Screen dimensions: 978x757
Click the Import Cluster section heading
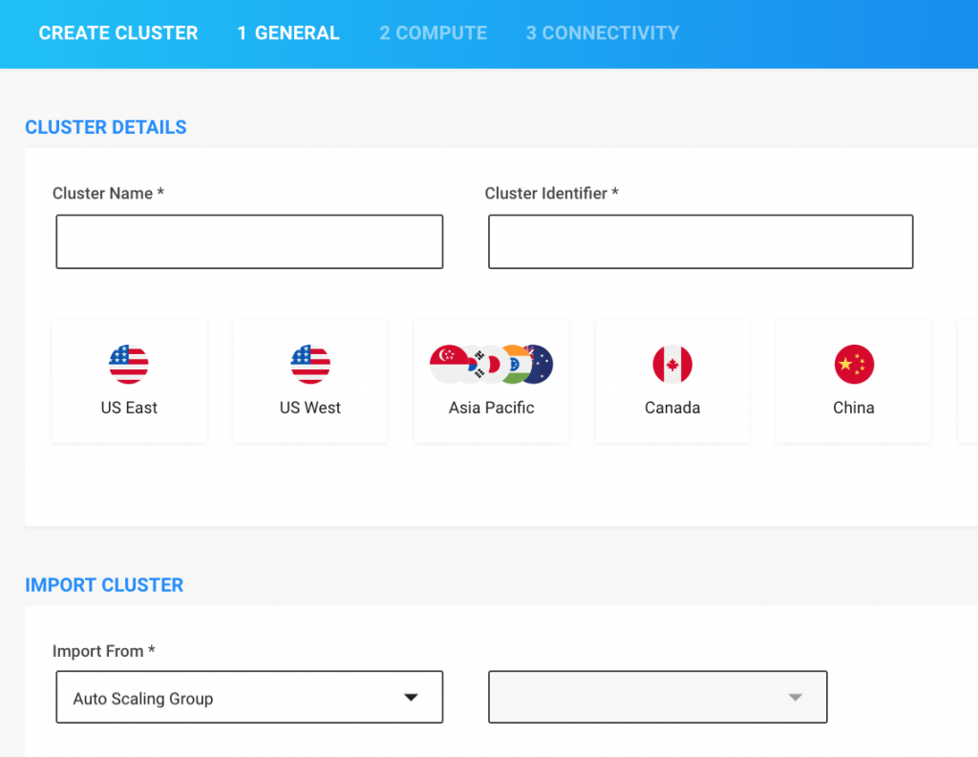(x=104, y=585)
